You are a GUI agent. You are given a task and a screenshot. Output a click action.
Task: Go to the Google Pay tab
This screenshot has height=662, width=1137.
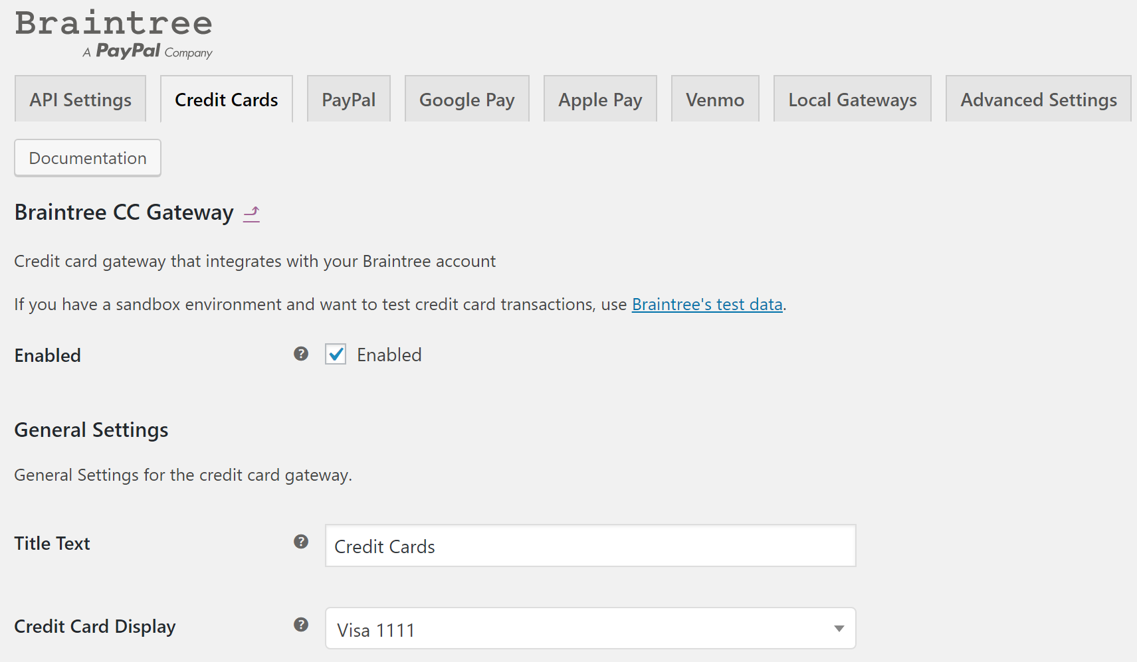coord(467,100)
